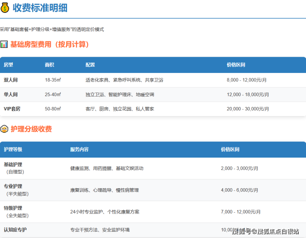Image resolution: width=306 pixels, height=238 pixels.
Task: Select the 双人间 row label
Action: [x=11, y=80]
